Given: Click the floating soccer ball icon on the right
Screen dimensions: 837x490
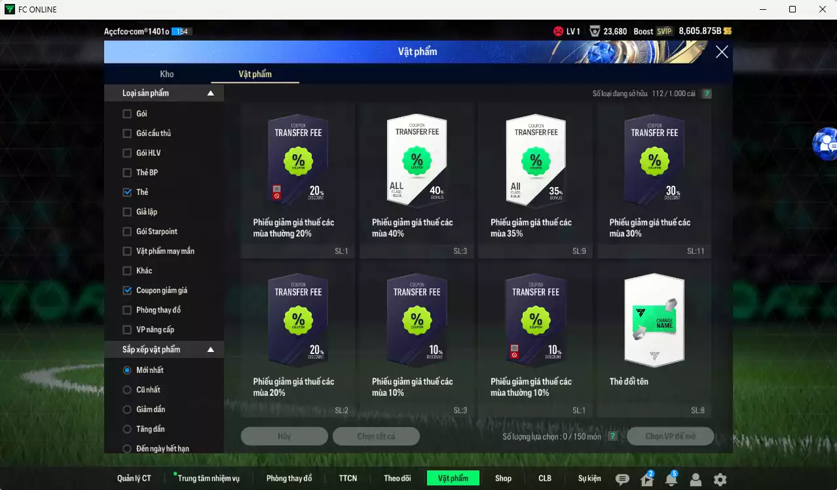Looking at the screenshot, I should (827, 143).
